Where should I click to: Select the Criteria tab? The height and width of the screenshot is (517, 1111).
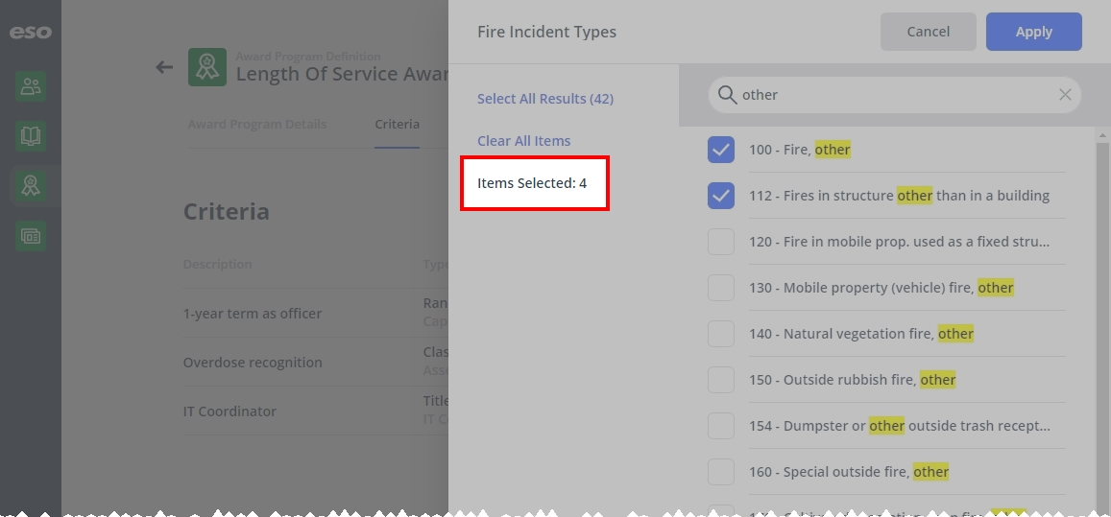point(397,124)
